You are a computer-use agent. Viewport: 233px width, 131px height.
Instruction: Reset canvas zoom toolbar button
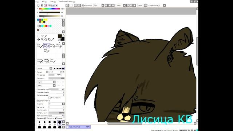click(x=113, y=5)
